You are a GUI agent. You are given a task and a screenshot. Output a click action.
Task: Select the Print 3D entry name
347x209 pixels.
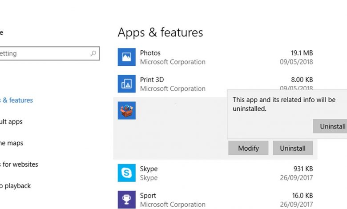[152, 80]
